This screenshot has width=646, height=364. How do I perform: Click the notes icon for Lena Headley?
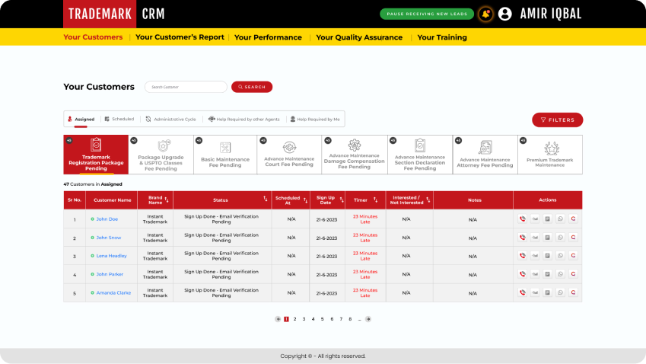[547, 256]
